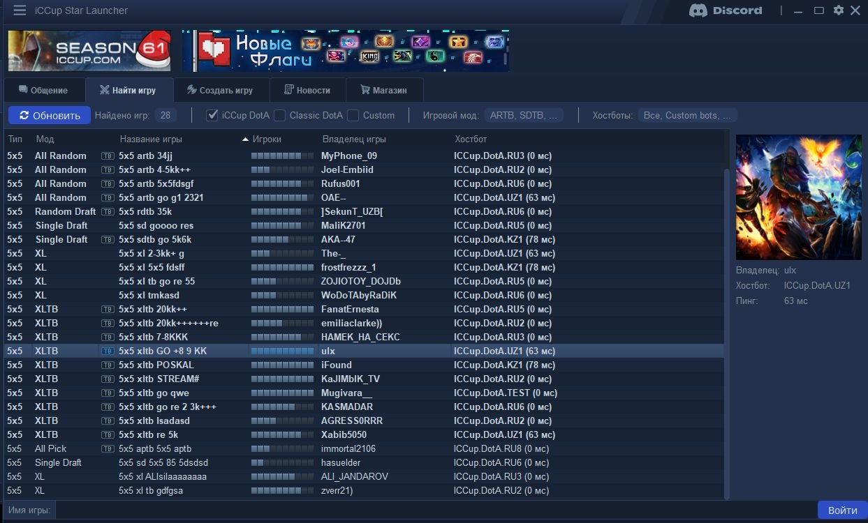868x523 pixels.
Task: Switch to the Общение tab
Action: tap(44, 91)
